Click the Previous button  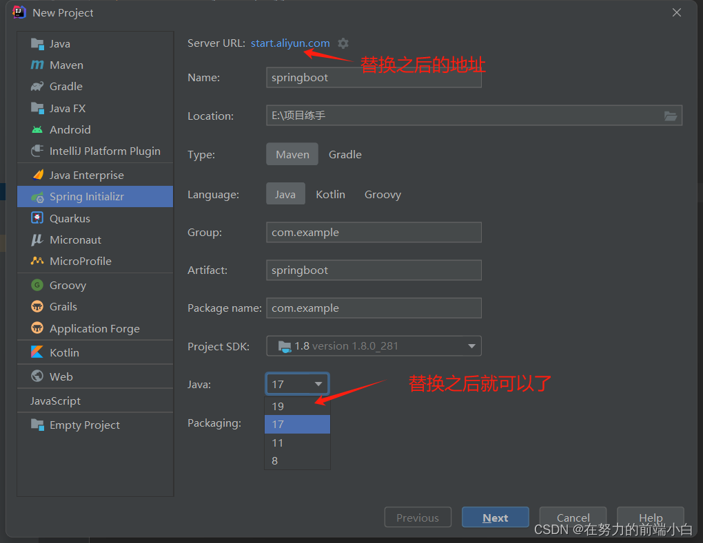(418, 518)
